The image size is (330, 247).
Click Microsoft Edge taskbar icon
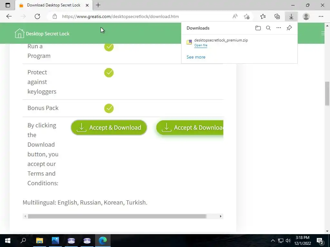click(x=103, y=241)
